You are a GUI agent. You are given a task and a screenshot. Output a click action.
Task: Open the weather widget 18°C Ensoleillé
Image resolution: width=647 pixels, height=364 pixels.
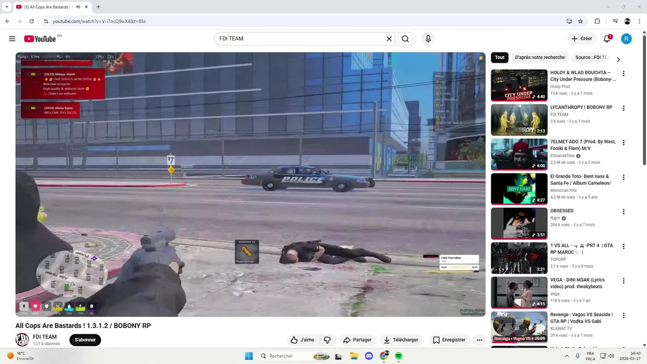[20, 356]
